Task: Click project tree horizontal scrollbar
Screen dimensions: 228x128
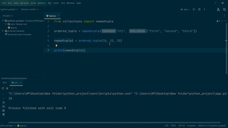Action: [x=14, y=78]
